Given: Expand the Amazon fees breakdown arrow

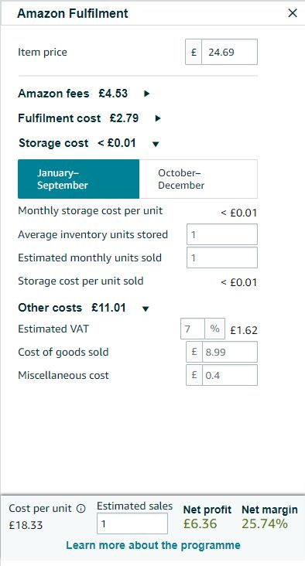Looking at the screenshot, I should pos(146,94).
